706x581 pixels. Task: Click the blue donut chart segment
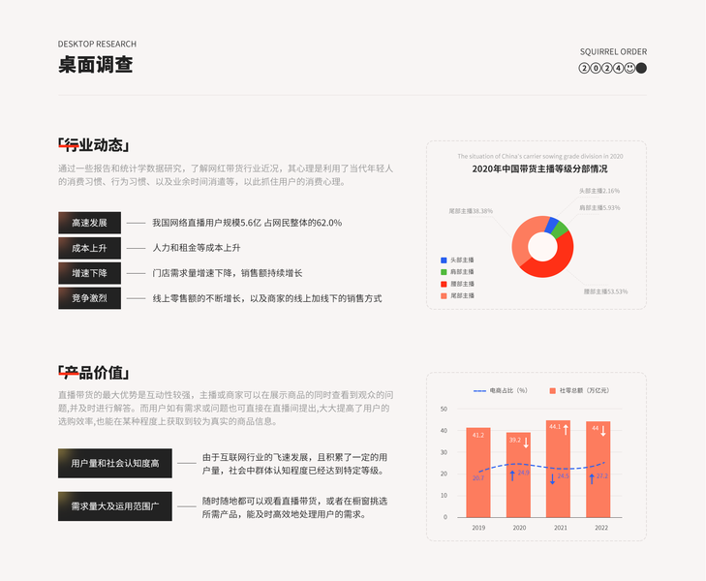pyautogui.click(x=552, y=225)
